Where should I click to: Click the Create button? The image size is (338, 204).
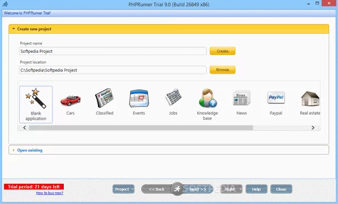point(223,51)
